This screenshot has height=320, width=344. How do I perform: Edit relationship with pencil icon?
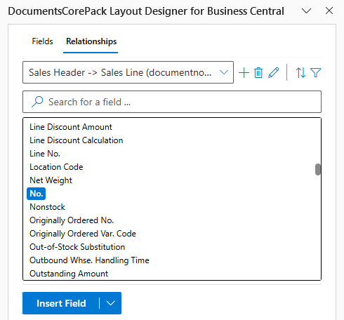point(274,72)
